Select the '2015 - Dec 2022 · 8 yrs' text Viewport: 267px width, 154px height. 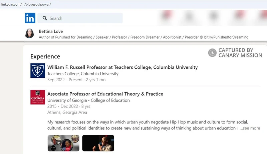pyautogui.click(x=69, y=107)
